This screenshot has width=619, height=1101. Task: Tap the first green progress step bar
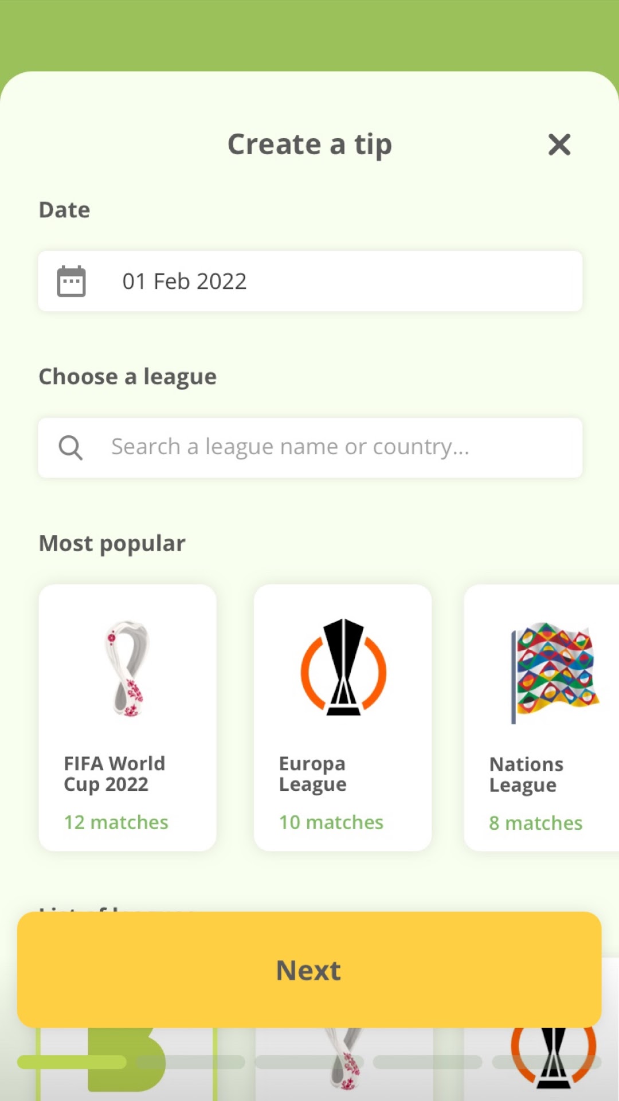72,1062
